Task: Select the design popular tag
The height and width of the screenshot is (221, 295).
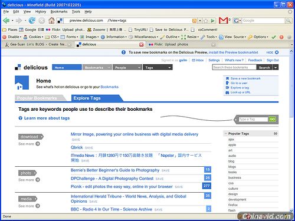Action: click(233, 194)
